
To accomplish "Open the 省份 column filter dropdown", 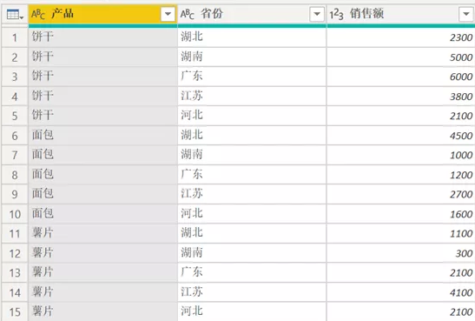I will pos(317,14).
